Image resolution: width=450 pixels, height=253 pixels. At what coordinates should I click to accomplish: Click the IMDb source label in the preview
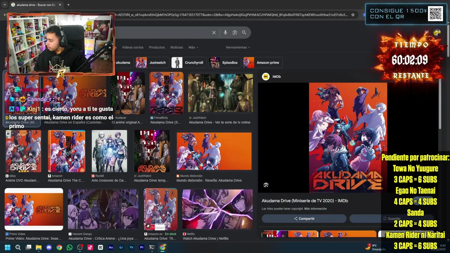click(272, 77)
